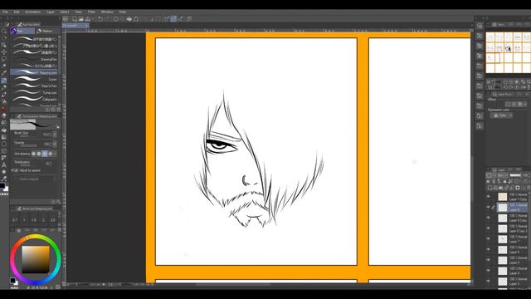The height and width of the screenshot is (299, 531).
Task: Pick a shade in the color square
Action: pyautogui.click(x=36, y=259)
